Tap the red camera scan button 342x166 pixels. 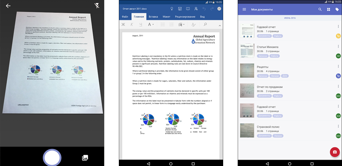pyautogui.click(x=335, y=152)
